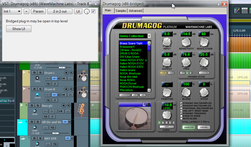
Task: Enable Use Left / Right Hand checkbox
Action: point(181,111)
